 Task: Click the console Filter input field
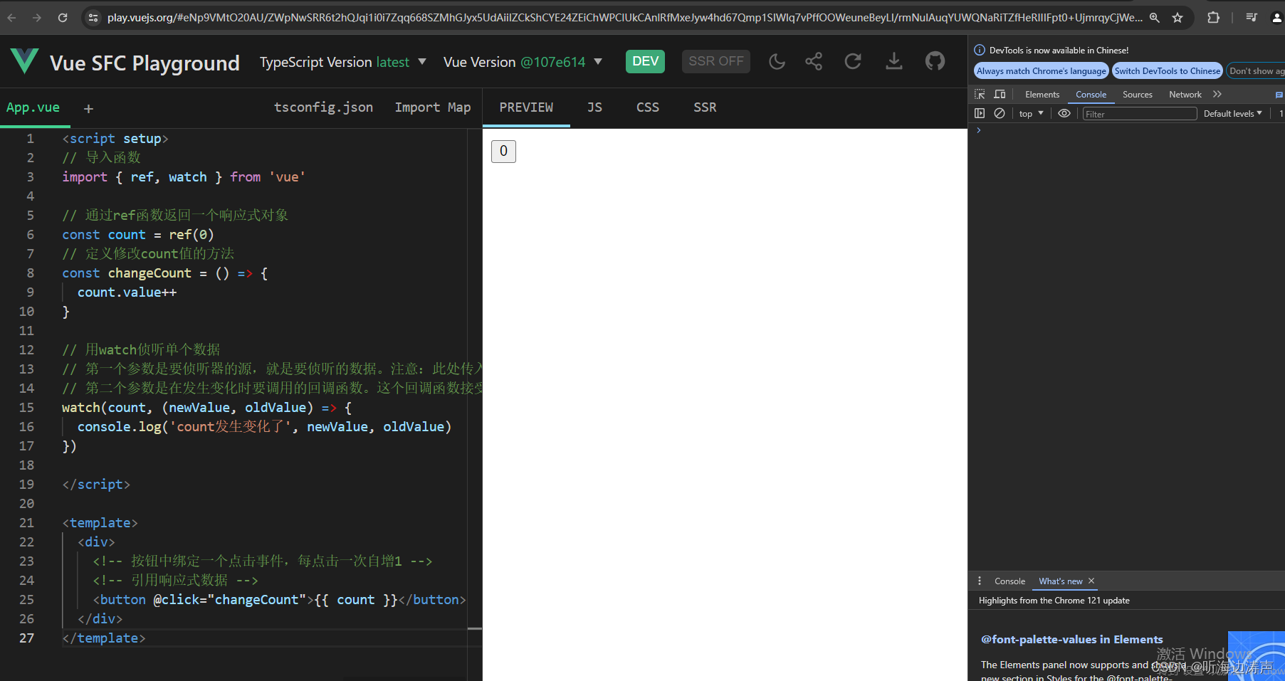[x=1139, y=114]
